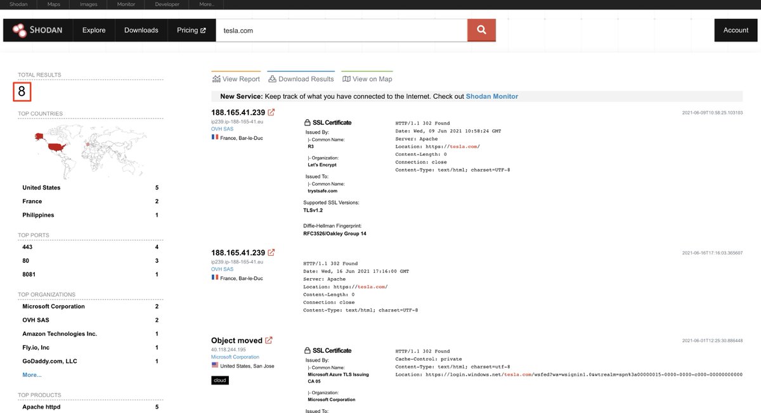The height and width of the screenshot is (413, 761).
Task: Click the View Report chart icon
Action: [x=216, y=79]
